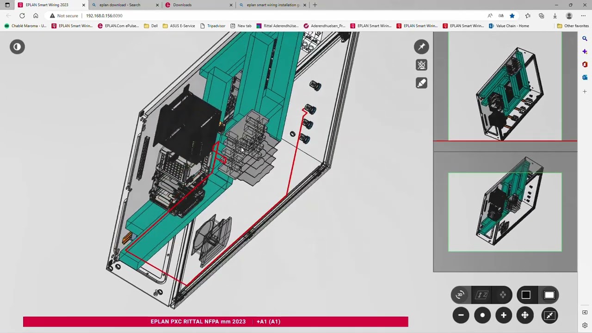
Task: Open the tab actions menu icon
Action: click(7, 5)
